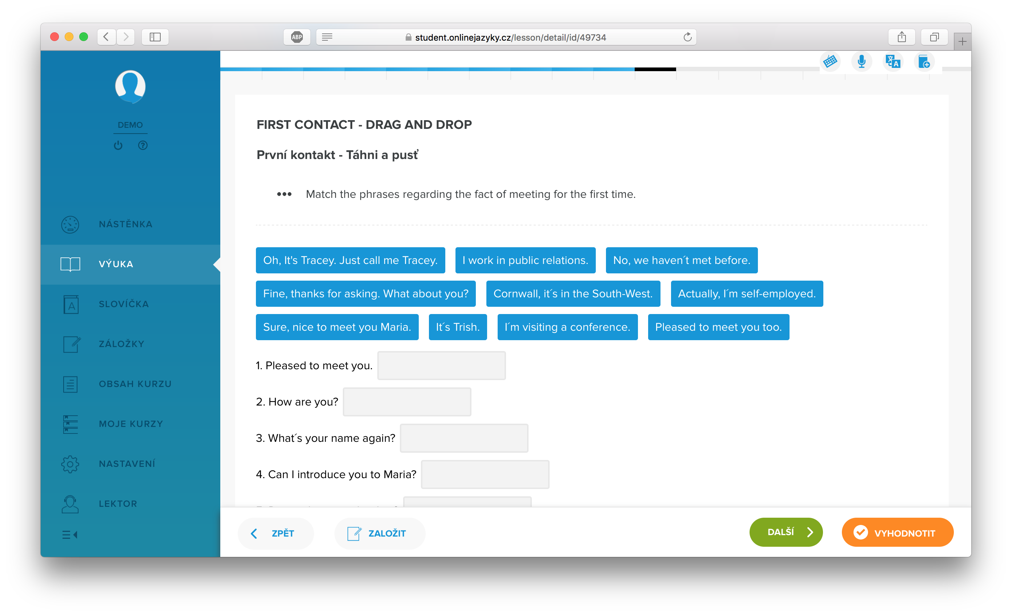
Task: Open the virtual keyboard tool icon
Action: click(830, 62)
